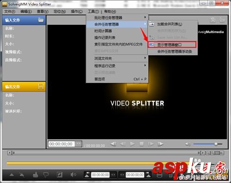Click stepper right of left marker time

(113, 175)
